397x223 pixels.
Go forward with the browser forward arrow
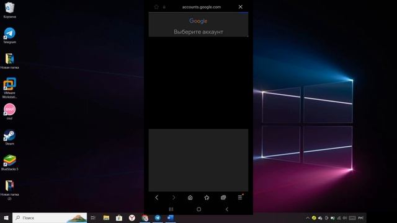(x=174, y=198)
